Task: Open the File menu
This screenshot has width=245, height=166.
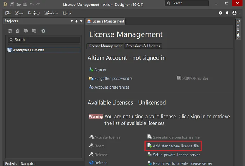Action: 8,13
